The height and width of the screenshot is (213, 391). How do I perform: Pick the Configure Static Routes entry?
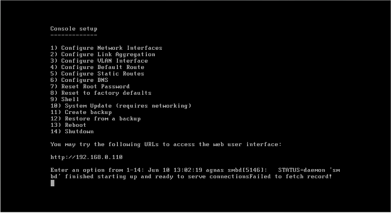97,74
